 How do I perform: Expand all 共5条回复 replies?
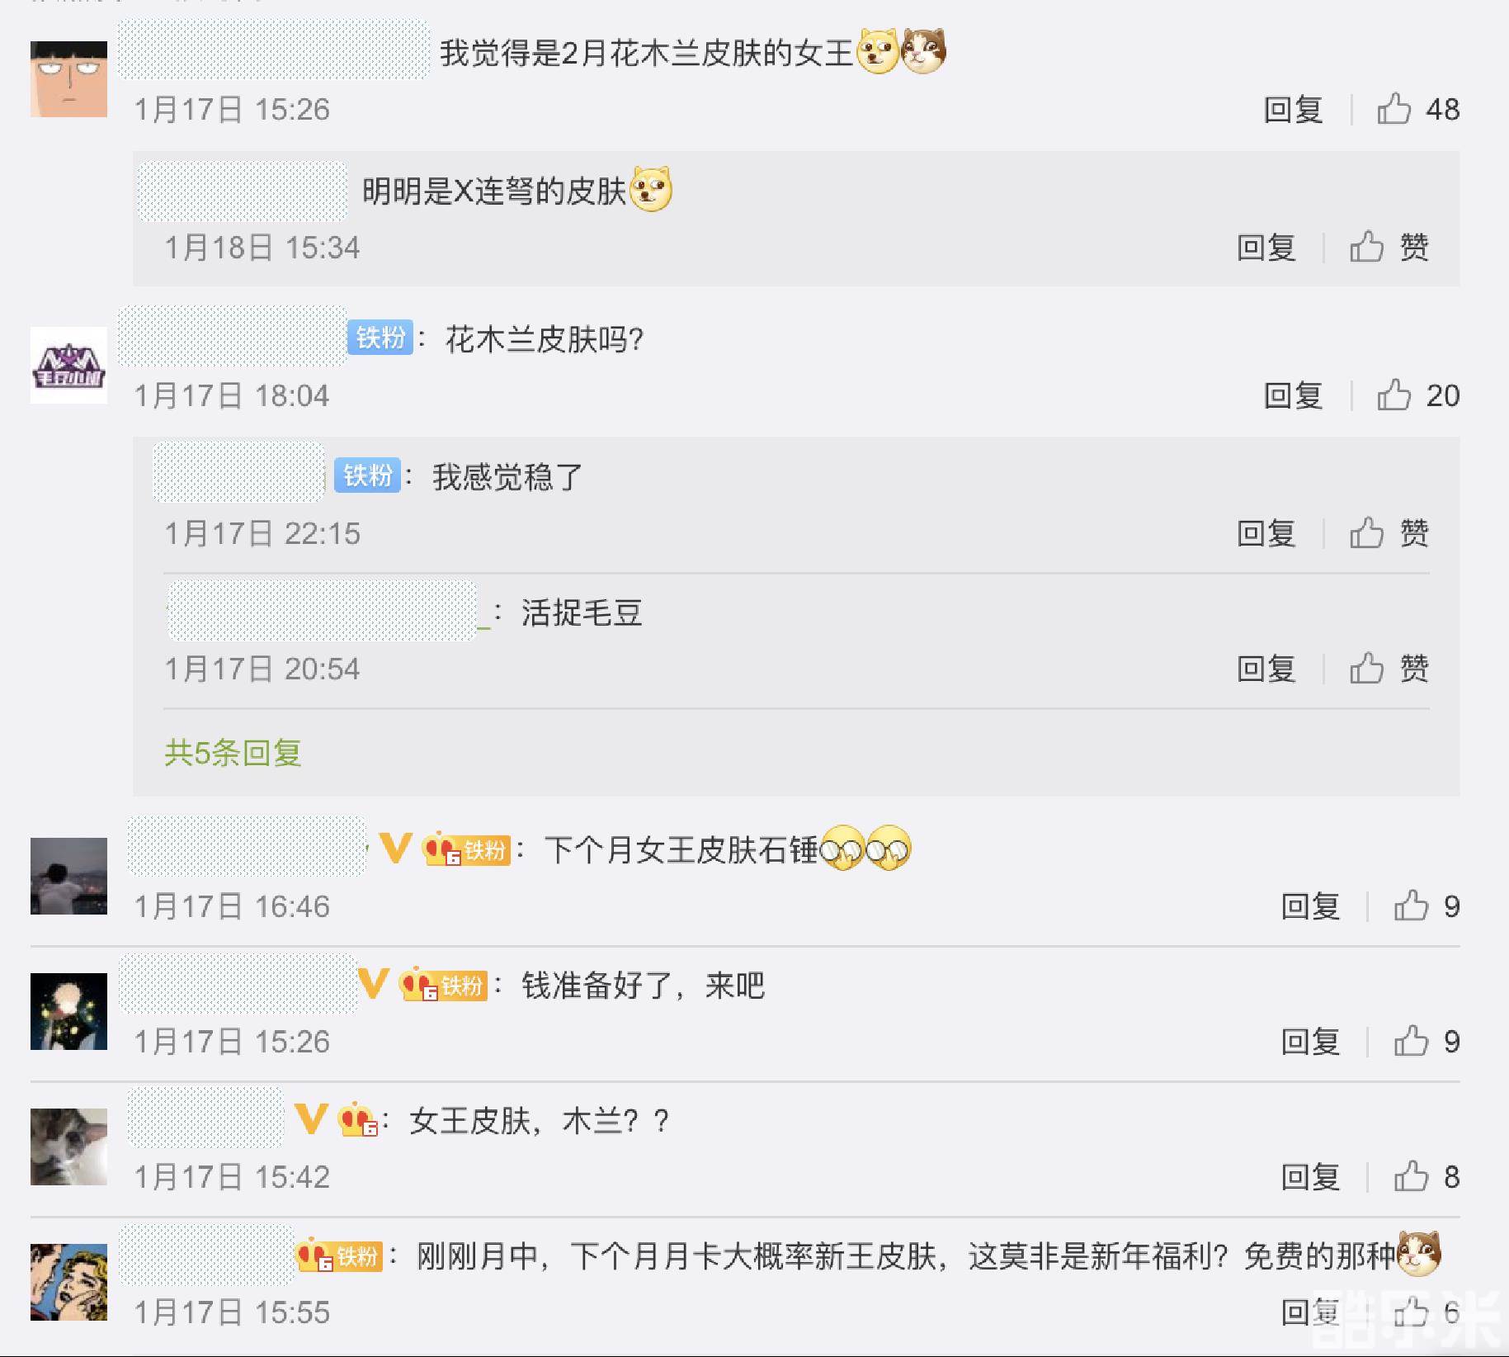pyautogui.click(x=233, y=753)
